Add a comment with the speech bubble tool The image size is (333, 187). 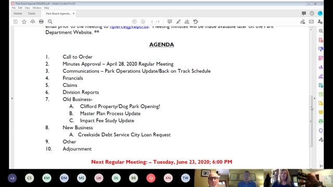pyautogui.click(x=170, y=22)
